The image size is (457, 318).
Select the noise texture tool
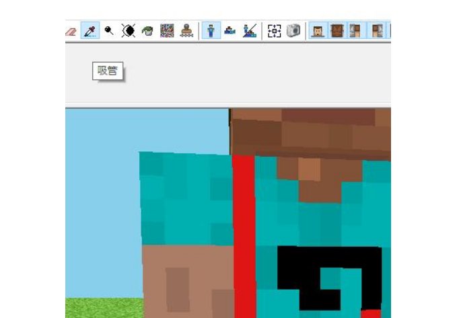pyautogui.click(x=167, y=31)
